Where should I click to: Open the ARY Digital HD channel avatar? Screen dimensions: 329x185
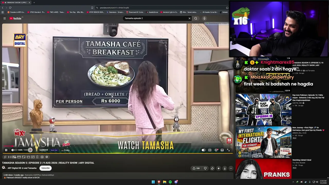(4, 168)
